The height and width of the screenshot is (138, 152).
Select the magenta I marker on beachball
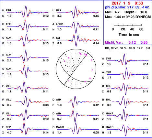click(69, 81)
